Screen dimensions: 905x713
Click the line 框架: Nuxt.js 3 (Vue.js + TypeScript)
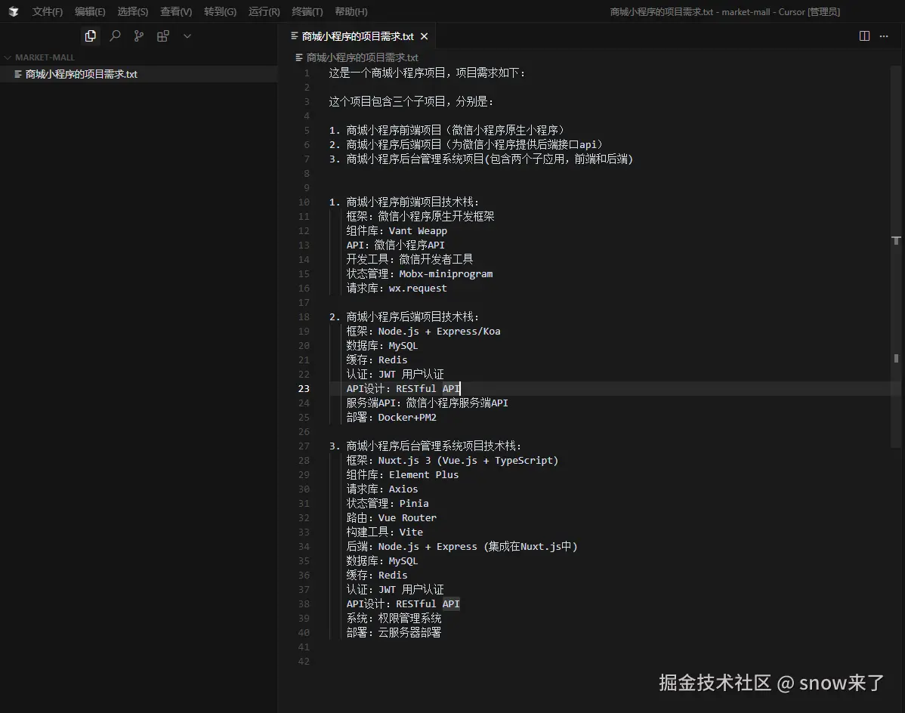tap(452, 460)
